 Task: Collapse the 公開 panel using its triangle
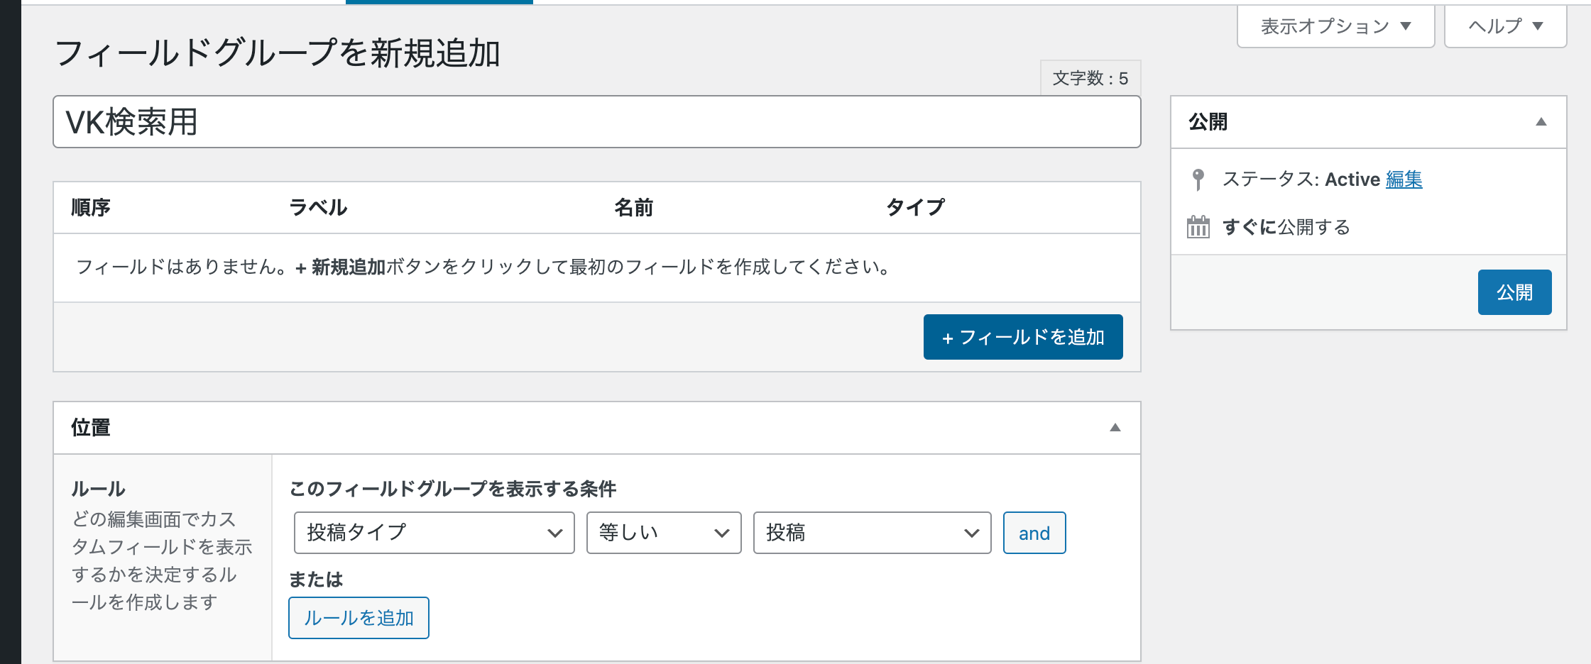1541,122
